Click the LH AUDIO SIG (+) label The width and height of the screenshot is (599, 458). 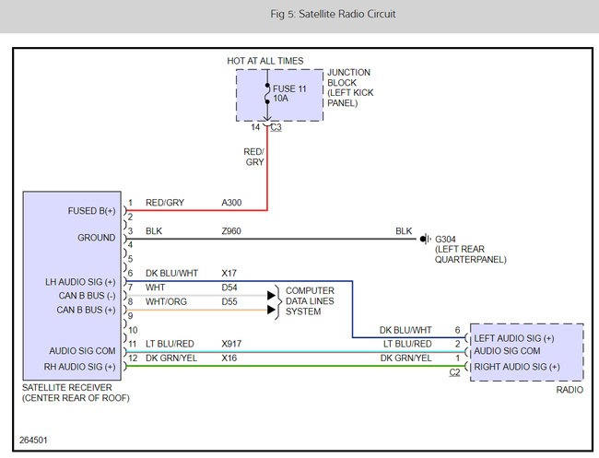(80, 282)
